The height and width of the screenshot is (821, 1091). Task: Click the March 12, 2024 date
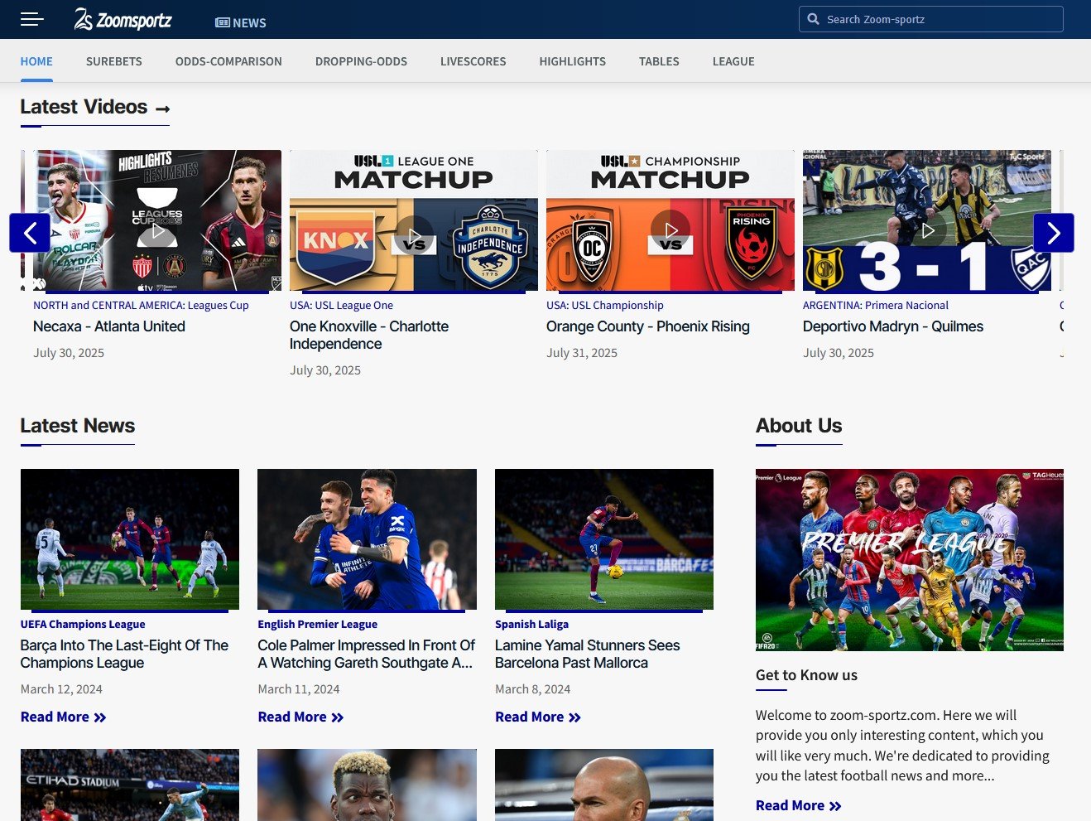[x=61, y=689]
